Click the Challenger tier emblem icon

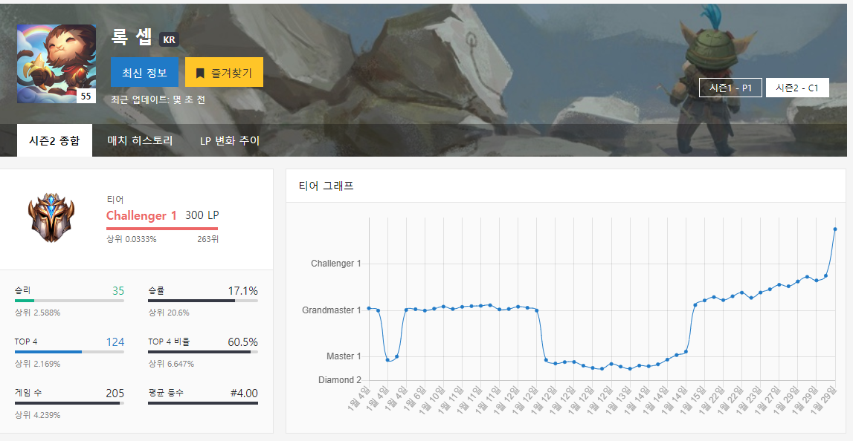(51, 218)
